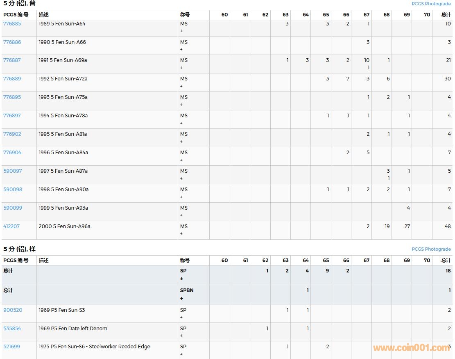Click the 1990 5 Fen Sun-A66 description
The width and height of the screenshot is (455, 359).
(62, 42)
